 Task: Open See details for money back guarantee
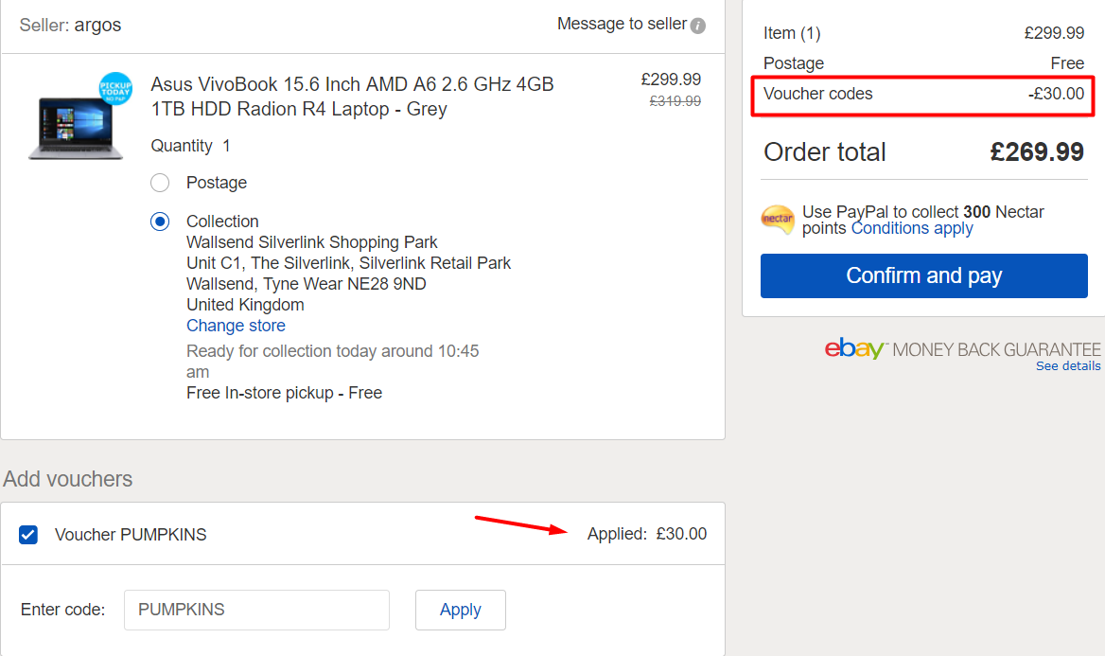click(1068, 366)
